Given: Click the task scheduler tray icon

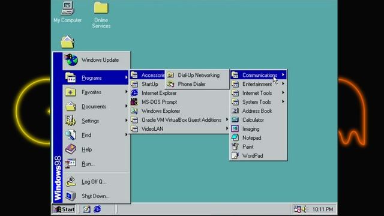Looking at the screenshot, I should point(298,209).
